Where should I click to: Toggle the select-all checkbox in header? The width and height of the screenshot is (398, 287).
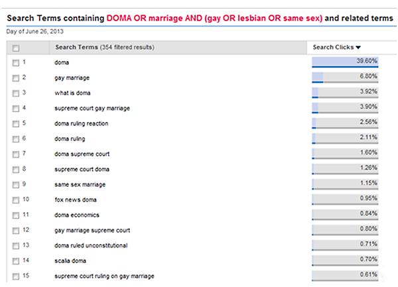click(x=16, y=48)
